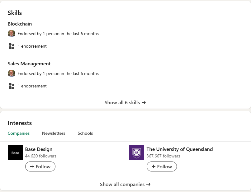View the 1 endorsement for Blockchain

(x=32, y=46)
